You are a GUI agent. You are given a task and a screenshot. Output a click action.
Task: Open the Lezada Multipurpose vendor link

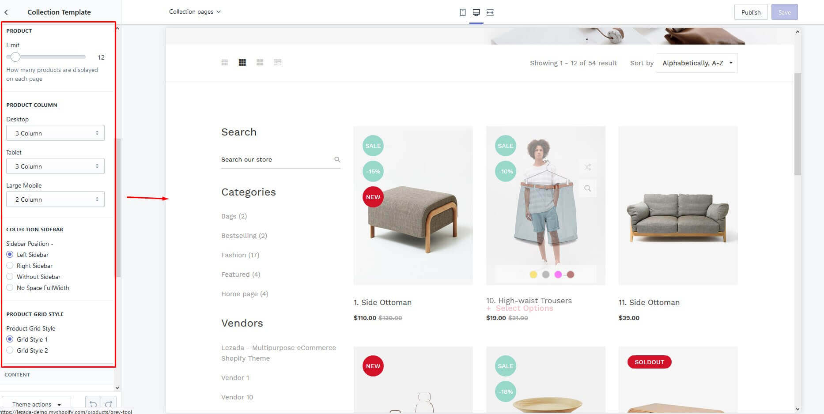click(279, 353)
